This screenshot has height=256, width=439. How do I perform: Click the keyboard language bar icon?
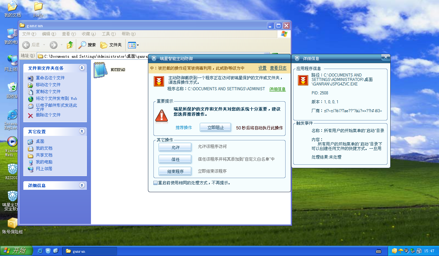[x=379, y=251]
